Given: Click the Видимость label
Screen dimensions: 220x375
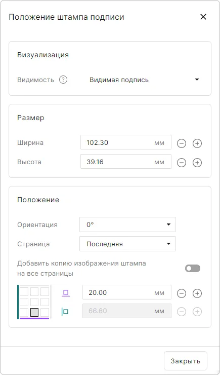Looking at the screenshot, I should (x=35, y=80).
